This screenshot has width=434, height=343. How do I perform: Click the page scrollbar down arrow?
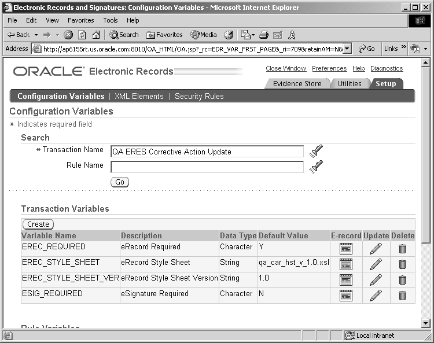(x=426, y=323)
